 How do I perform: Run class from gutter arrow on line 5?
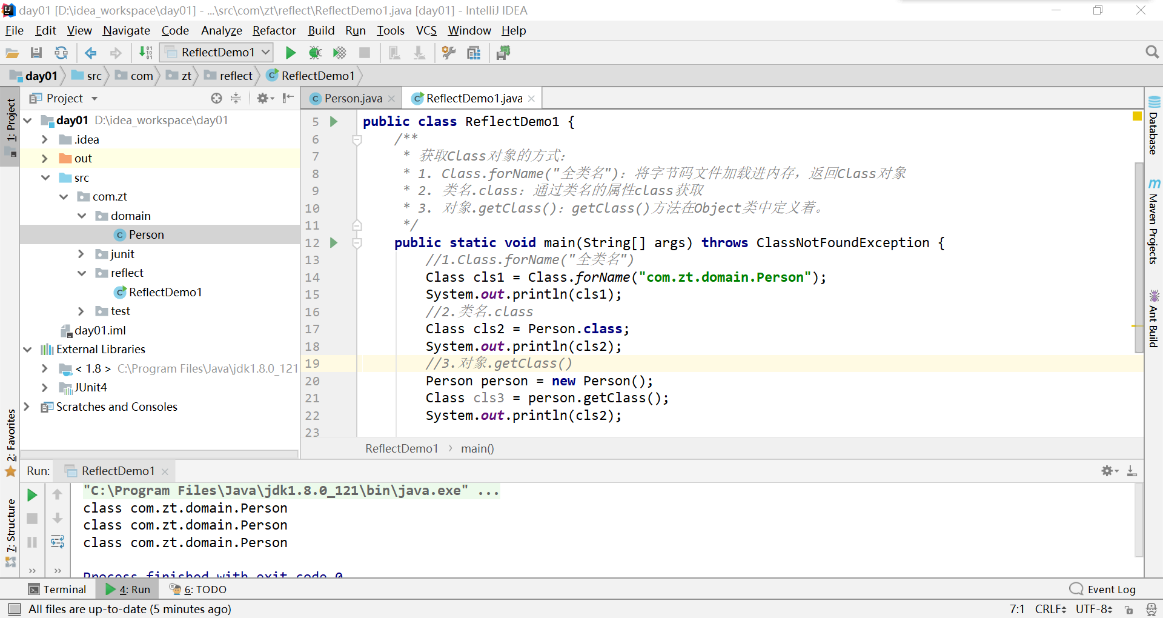pyautogui.click(x=334, y=121)
